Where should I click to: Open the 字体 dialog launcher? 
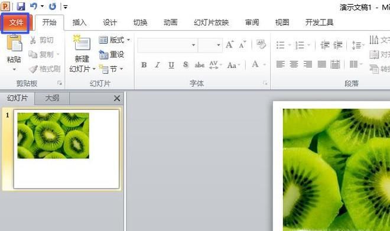265,83
